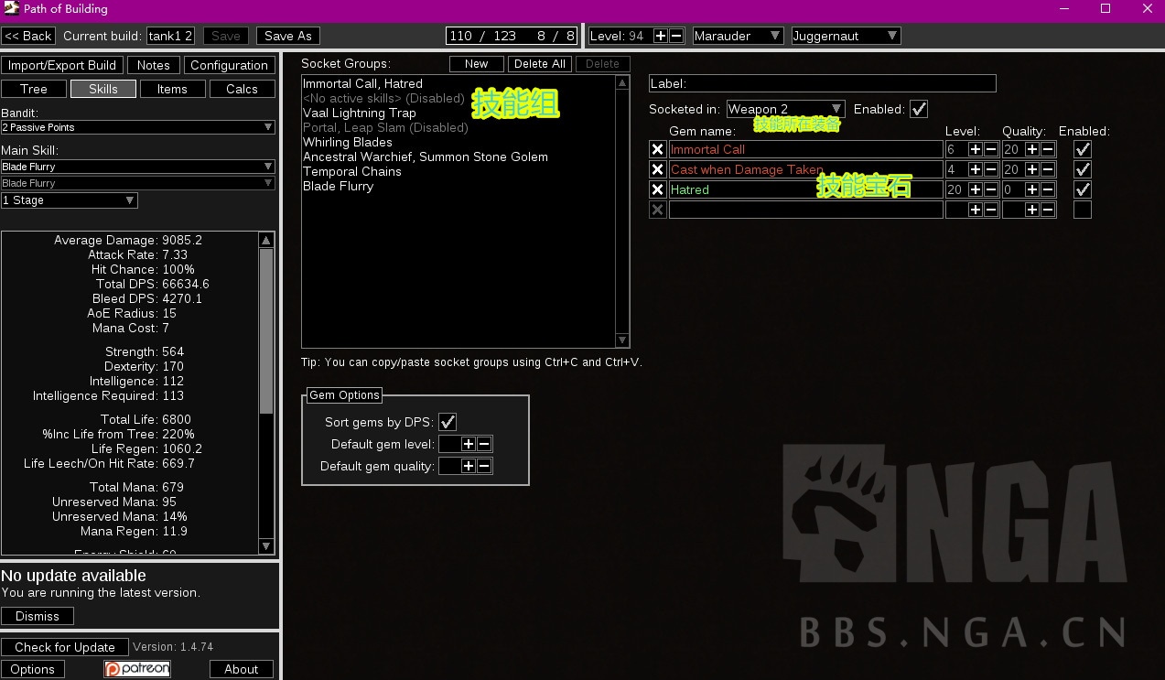The width and height of the screenshot is (1165, 680).
Task: Open the Bandit passive points dropdown
Action: pyautogui.click(x=137, y=127)
